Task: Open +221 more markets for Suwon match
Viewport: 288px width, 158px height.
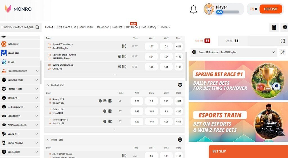Action: [179, 46]
